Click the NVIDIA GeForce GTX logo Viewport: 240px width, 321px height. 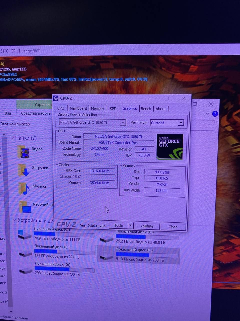170,147
